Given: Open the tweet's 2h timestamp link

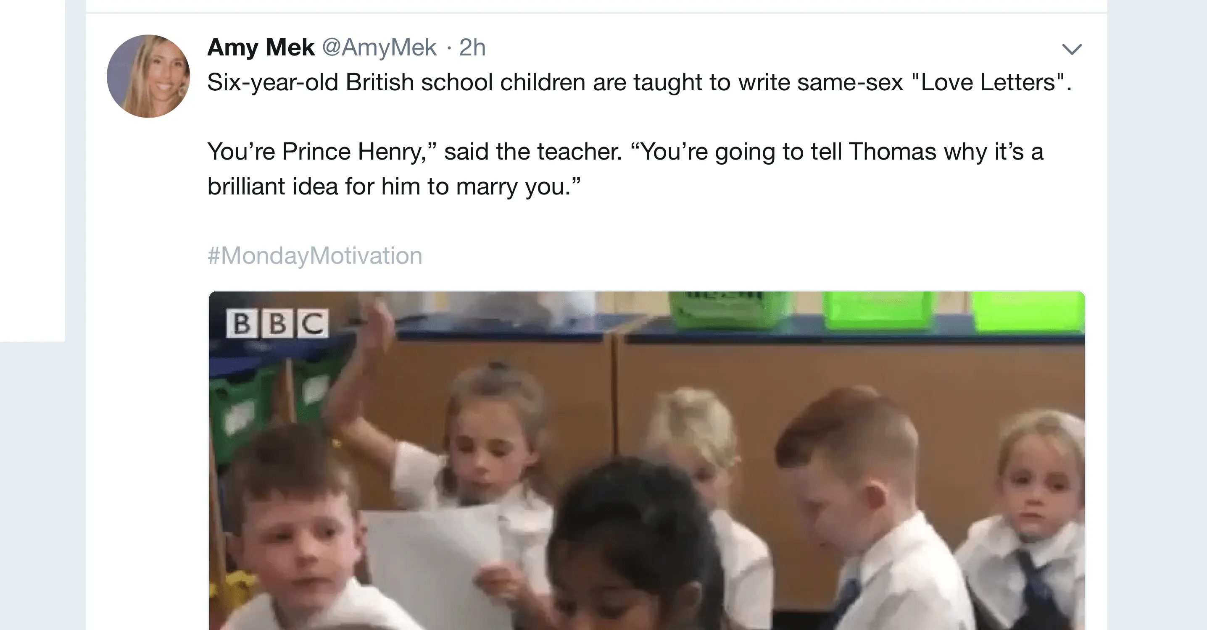Looking at the screenshot, I should click(x=472, y=47).
